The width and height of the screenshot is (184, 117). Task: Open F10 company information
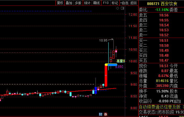[x=106, y=3]
